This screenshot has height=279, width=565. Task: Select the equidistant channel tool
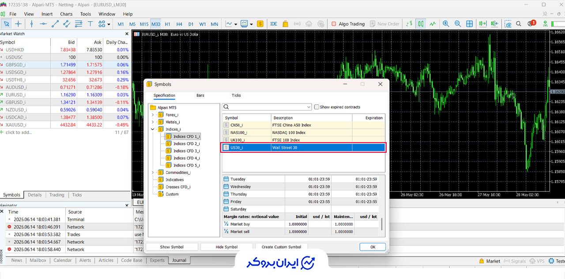pyautogui.click(x=67, y=24)
